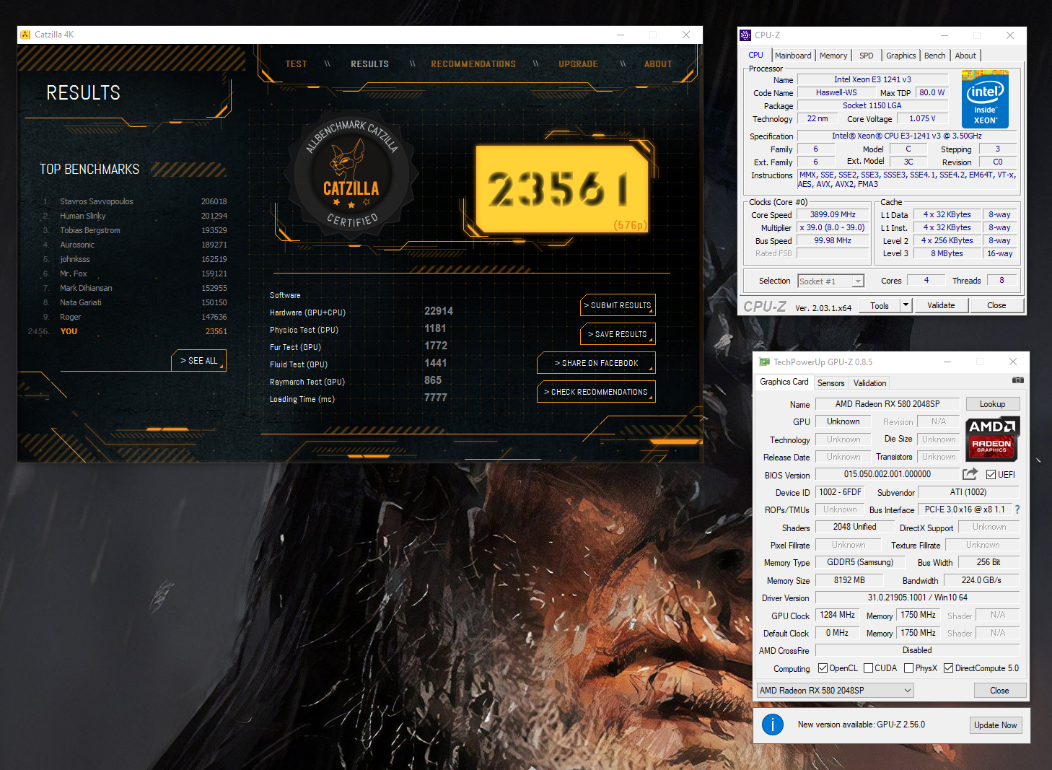Open the UPGRADE section in Catzilla
Viewport: 1052px width, 770px height.
click(578, 64)
